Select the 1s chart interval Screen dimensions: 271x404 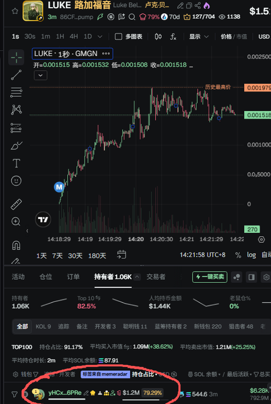pos(15,37)
